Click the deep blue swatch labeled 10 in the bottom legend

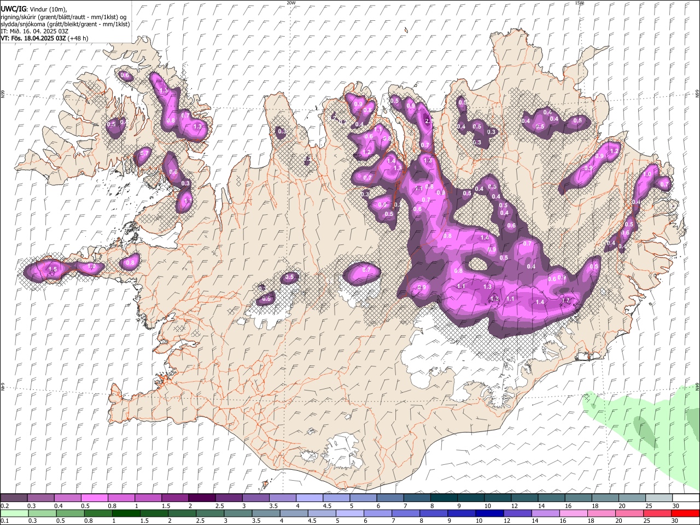coord(489,514)
